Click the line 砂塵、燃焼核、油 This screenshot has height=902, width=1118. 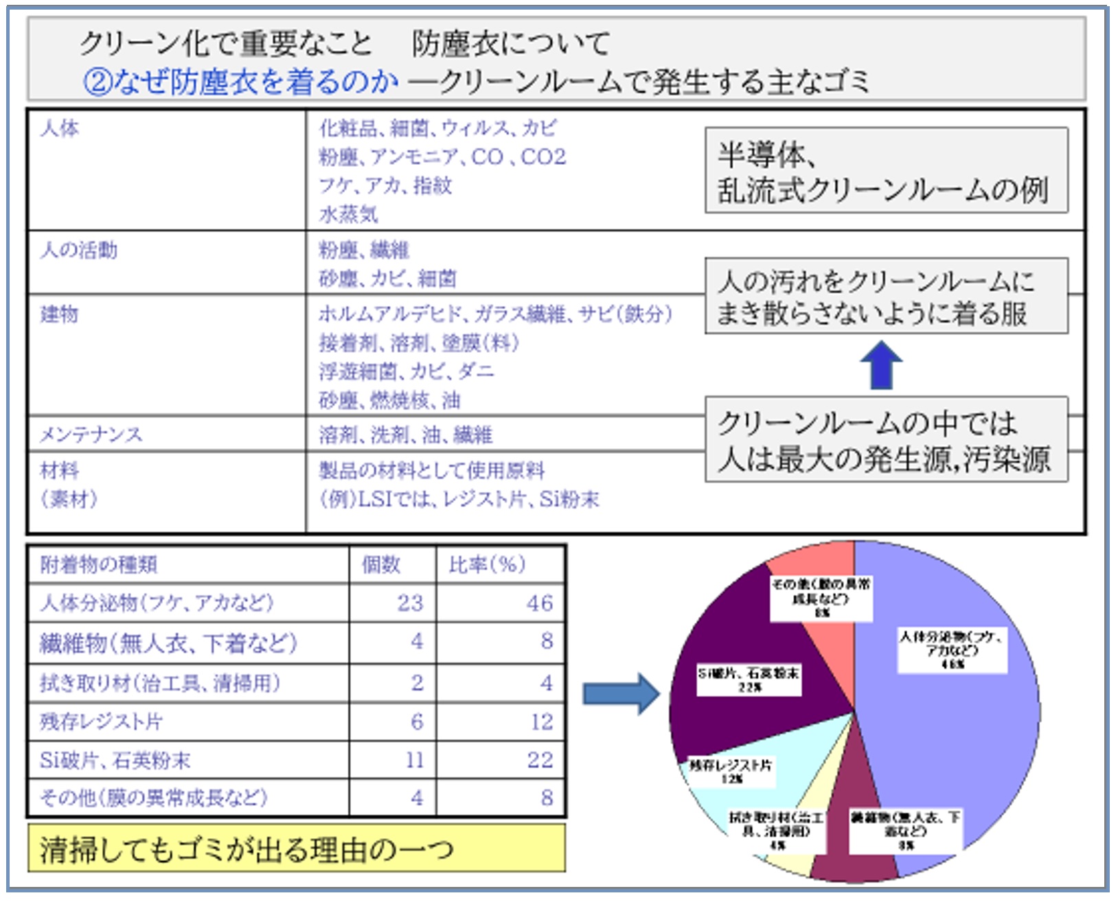[x=389, y=400]
